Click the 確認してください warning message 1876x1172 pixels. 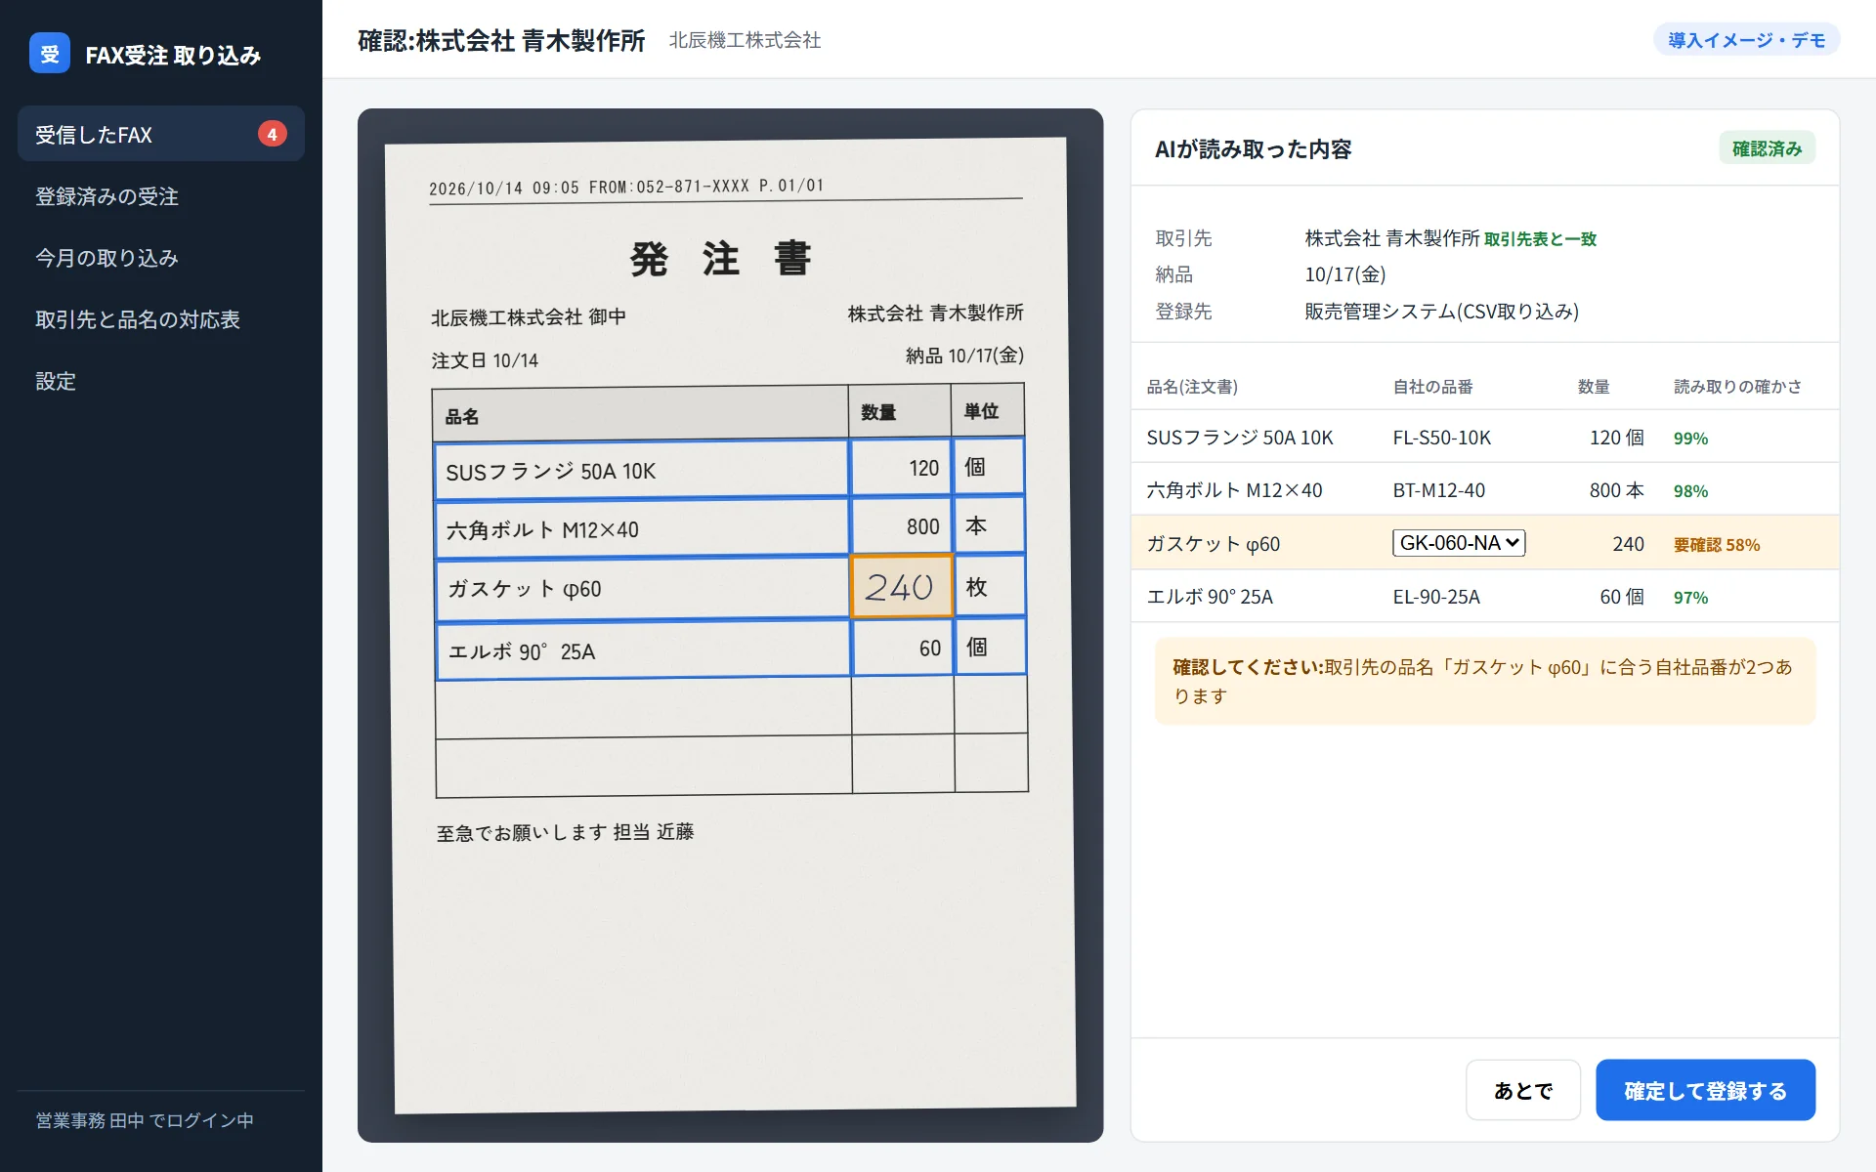tap(1484, 681)
